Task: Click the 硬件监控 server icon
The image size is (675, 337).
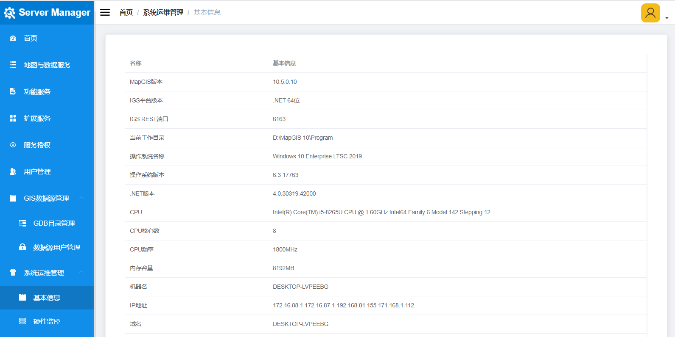Action: point(23,321)
